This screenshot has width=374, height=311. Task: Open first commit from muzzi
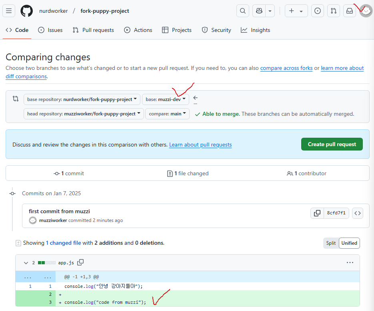tap(59, 211)
